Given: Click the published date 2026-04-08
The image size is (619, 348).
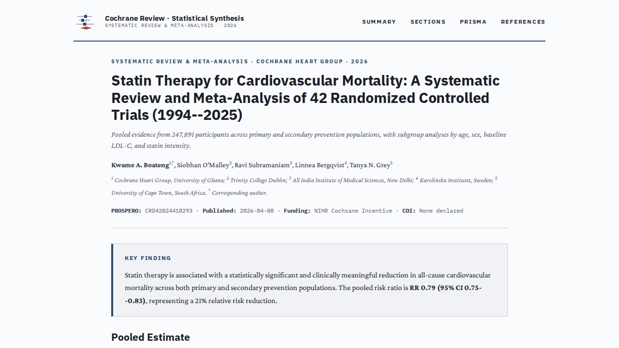Looking at the screenshot, I should 257,211.
